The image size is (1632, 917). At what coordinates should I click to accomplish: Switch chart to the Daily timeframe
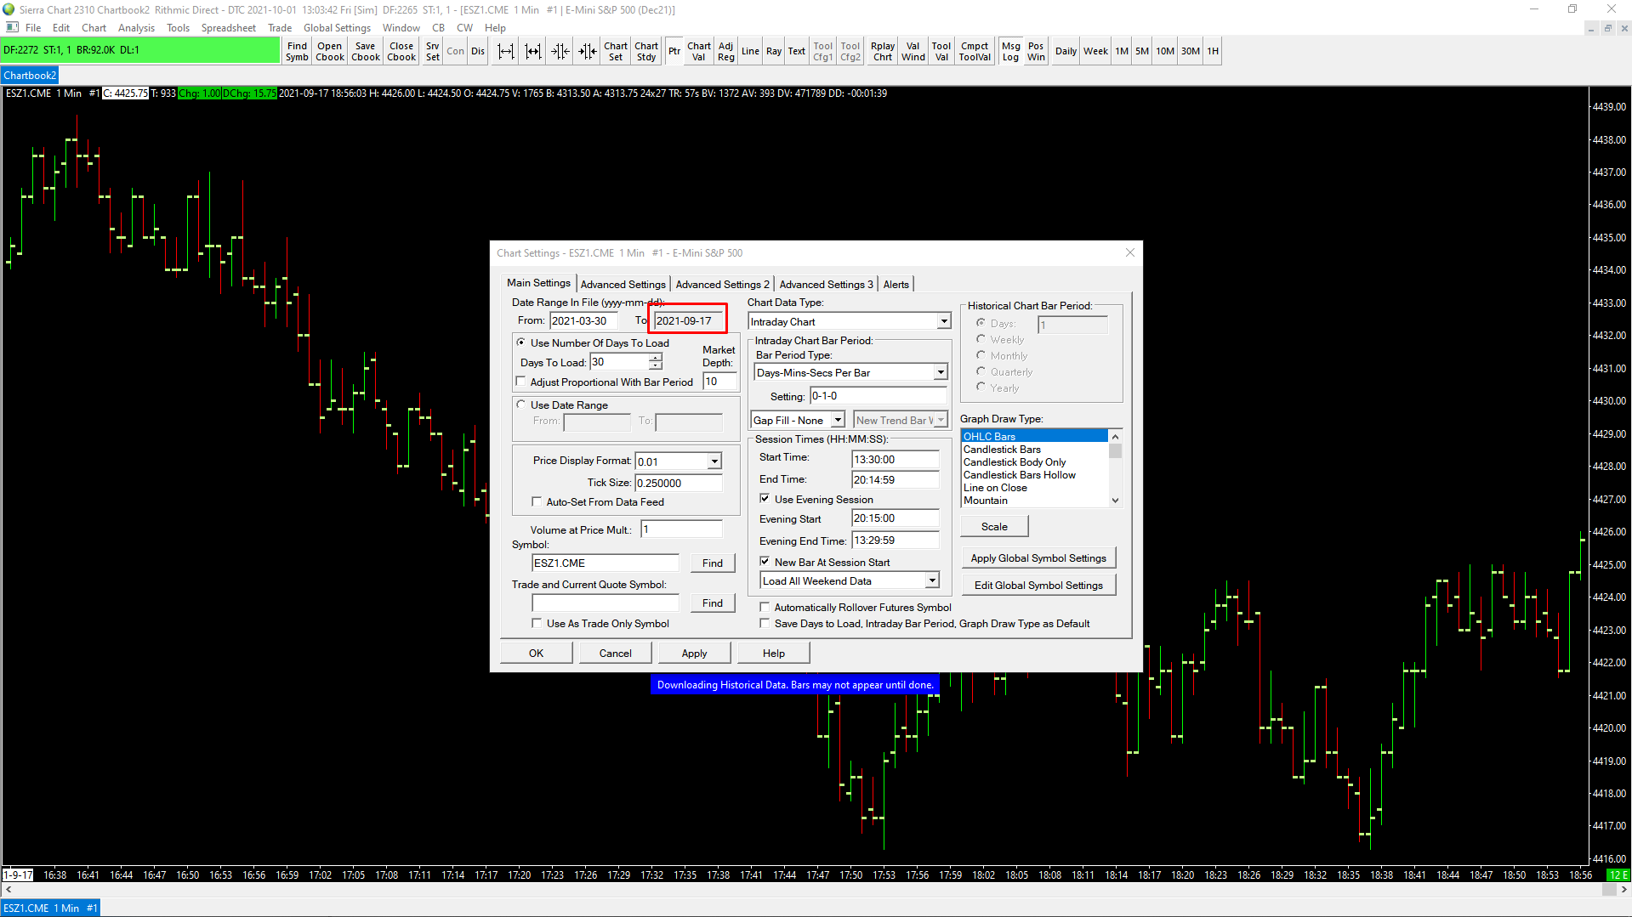click(1066, 52)
